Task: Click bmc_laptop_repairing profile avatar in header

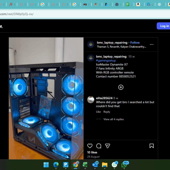Action: point(91,44)
